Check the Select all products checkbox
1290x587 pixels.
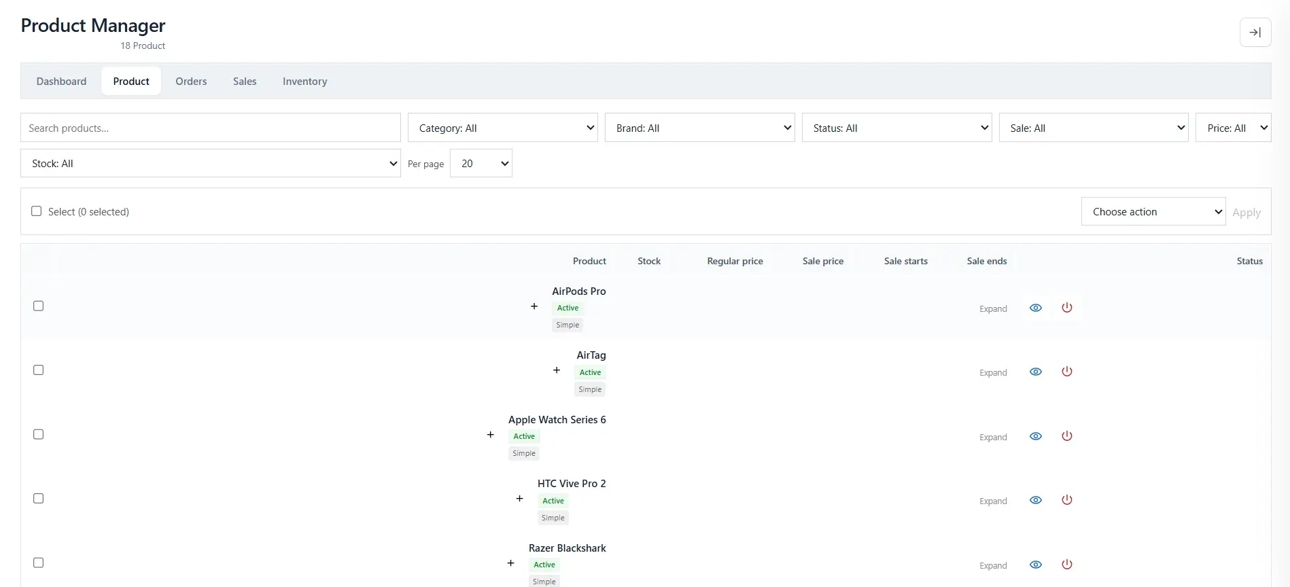point(37,211)
